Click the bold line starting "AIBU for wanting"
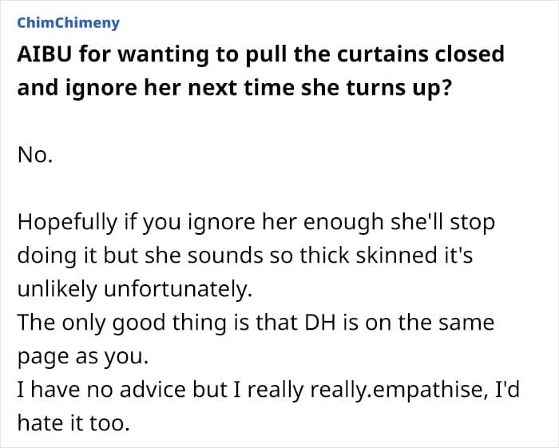The height and width of the screenshot is (448, 559). coord(260,54)
